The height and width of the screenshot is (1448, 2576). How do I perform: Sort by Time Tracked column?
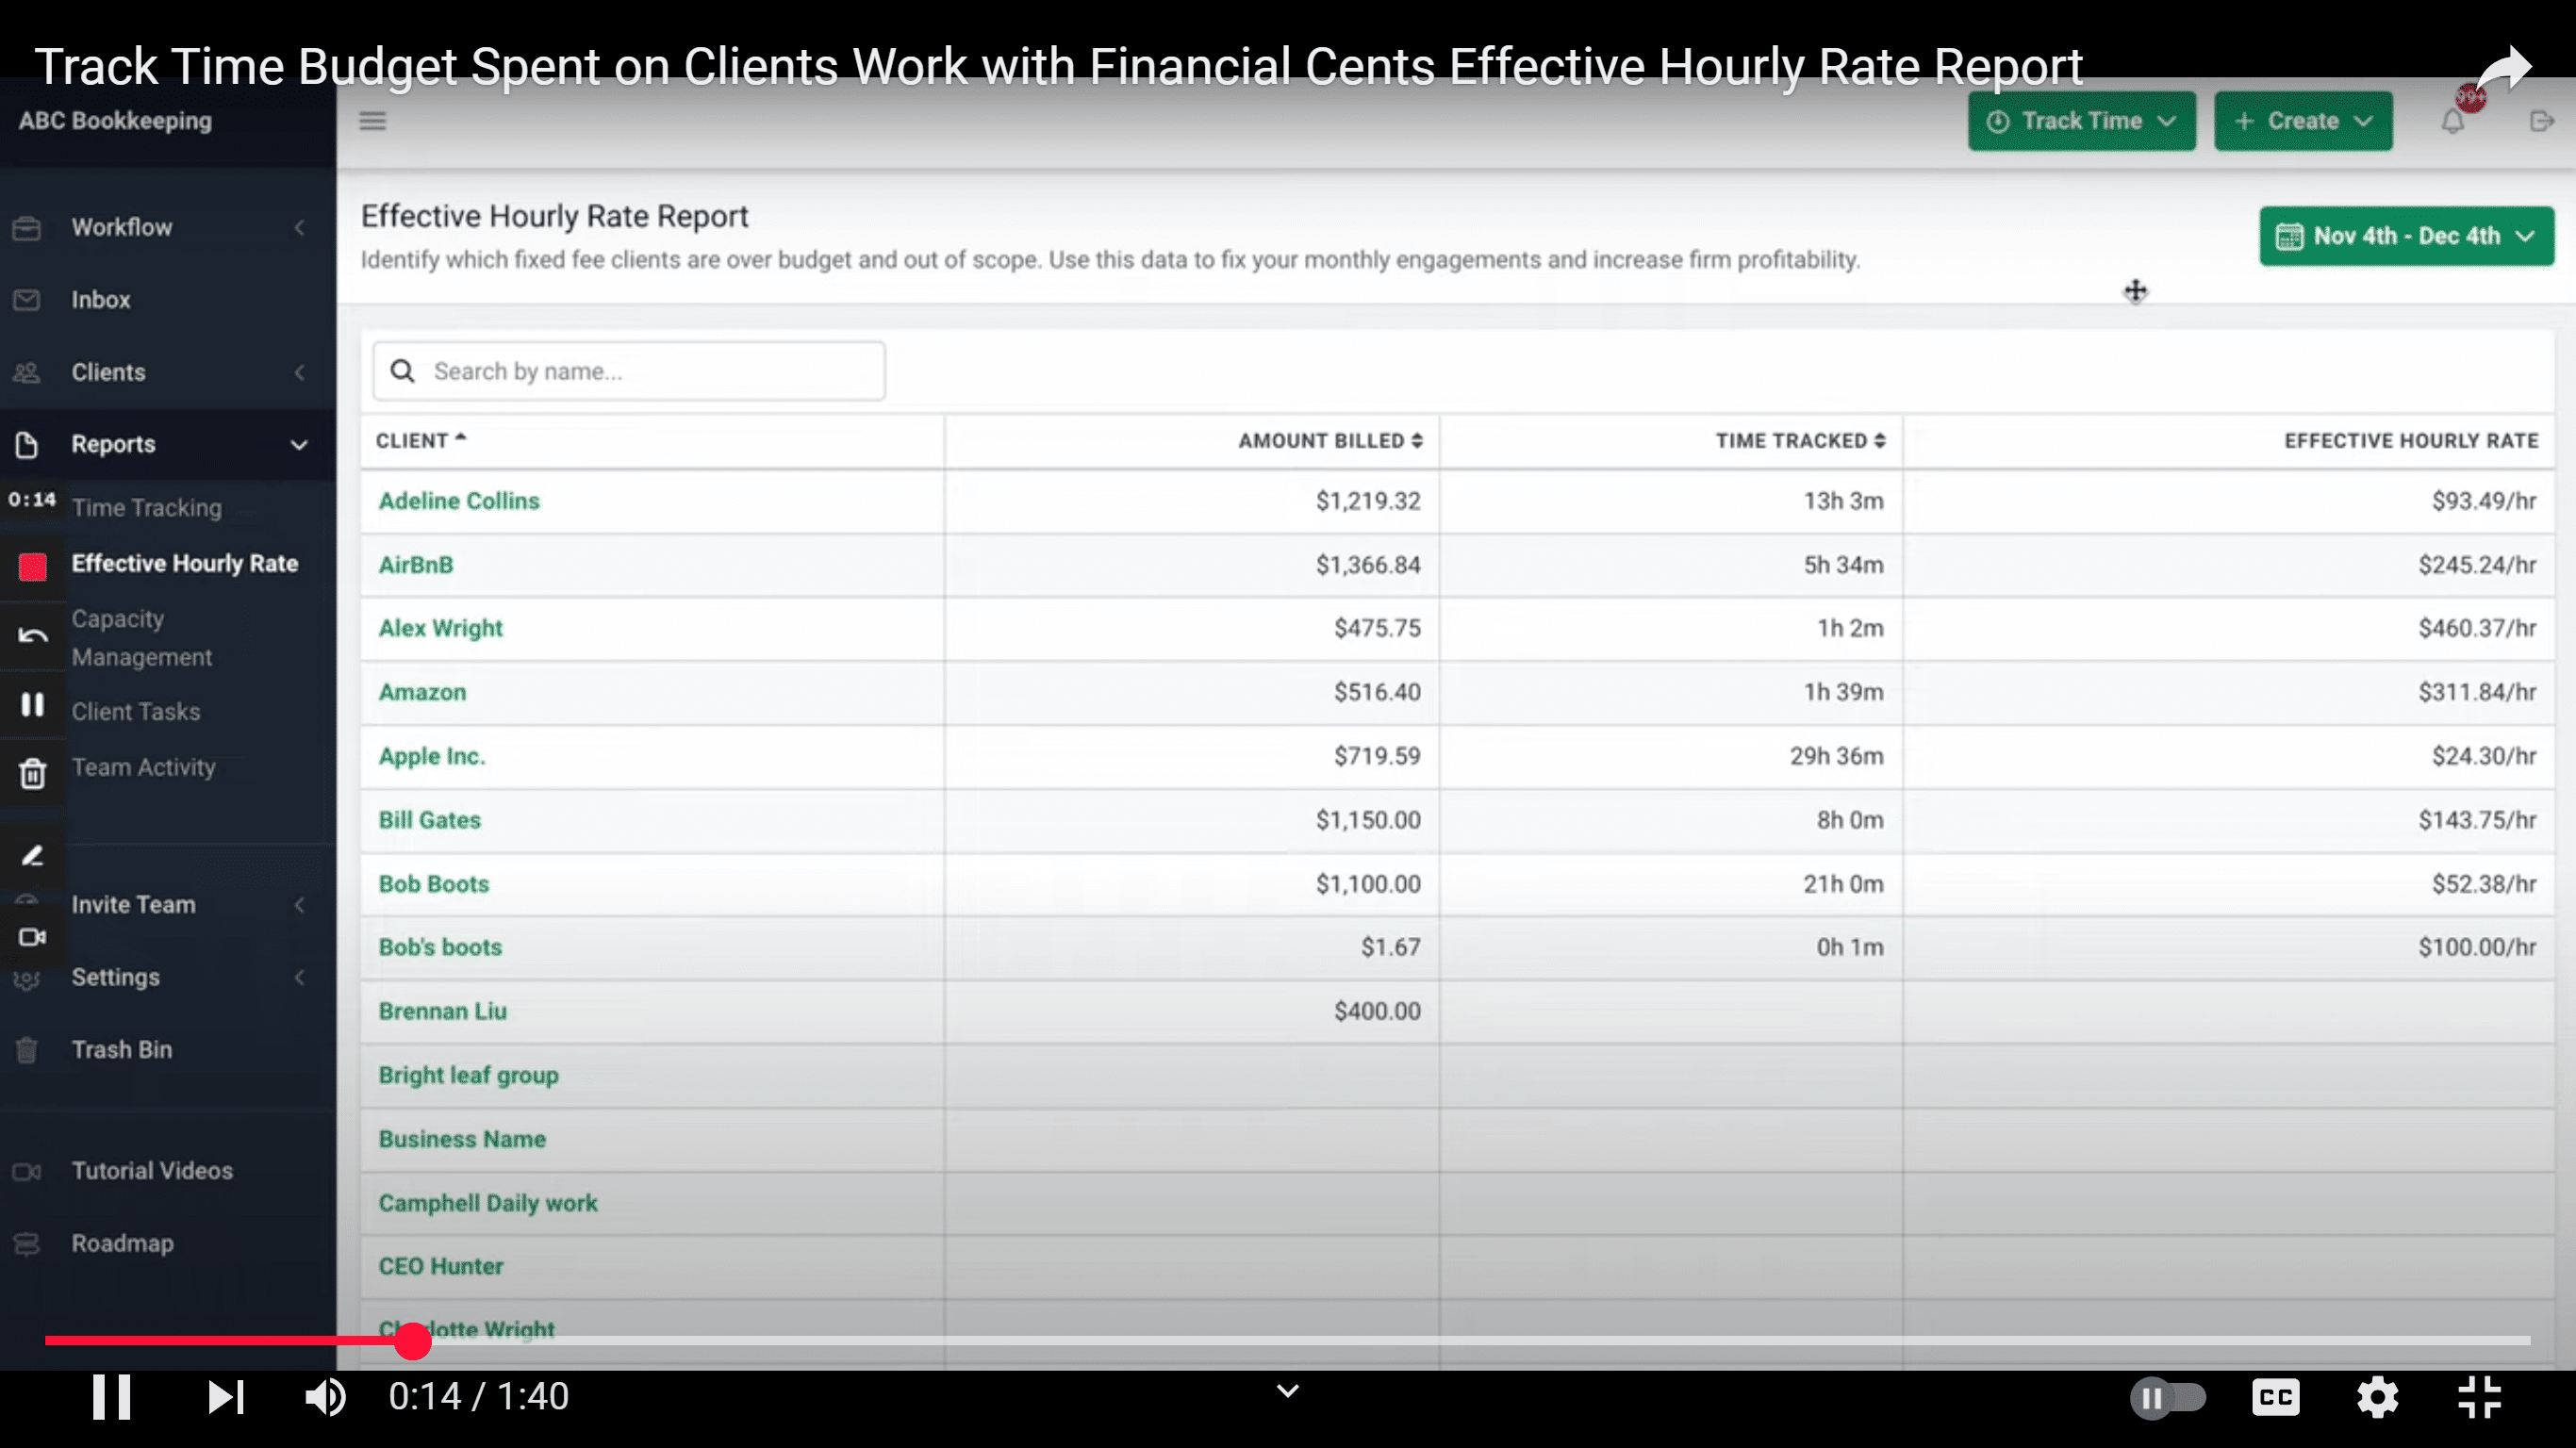(1800, 441)
